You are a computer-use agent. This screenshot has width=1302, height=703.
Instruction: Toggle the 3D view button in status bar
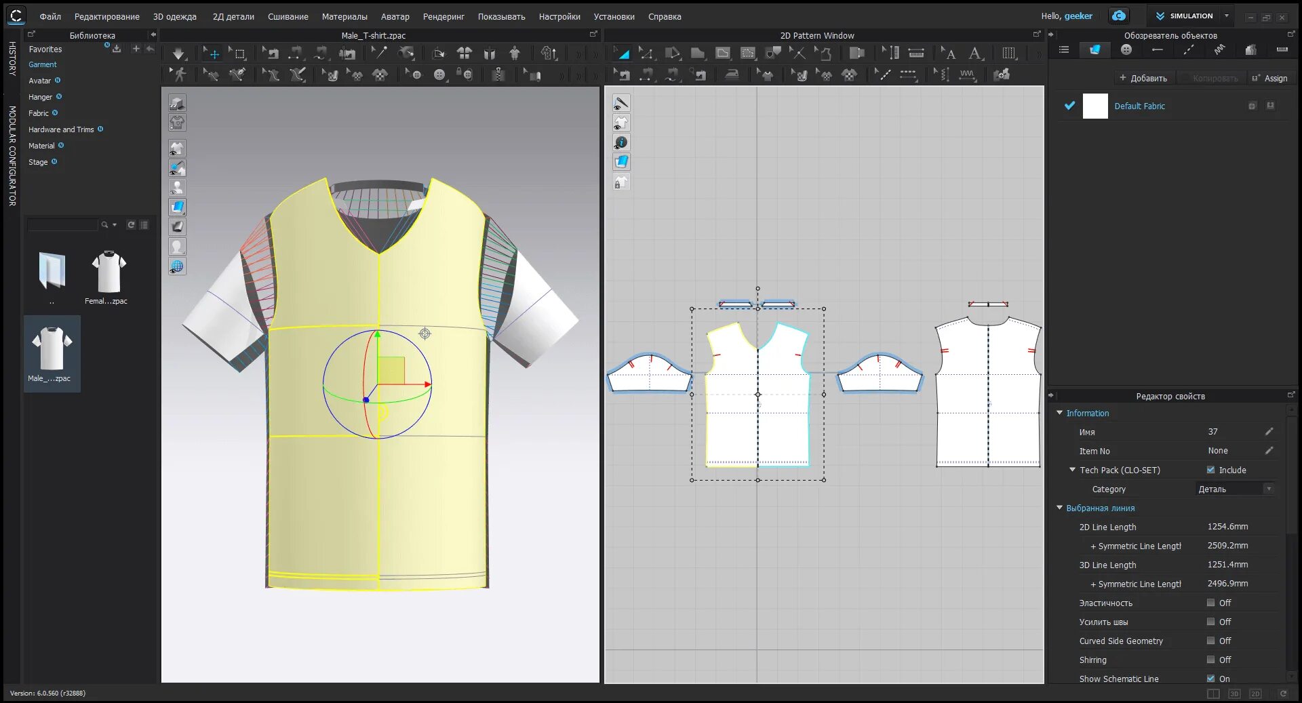click(1234, 694)
